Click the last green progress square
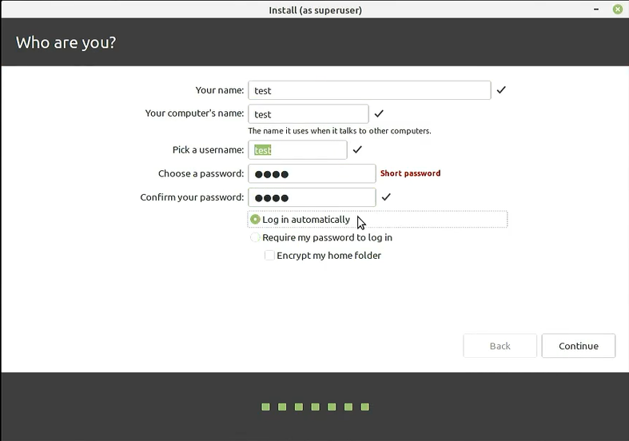 [365, 407]
